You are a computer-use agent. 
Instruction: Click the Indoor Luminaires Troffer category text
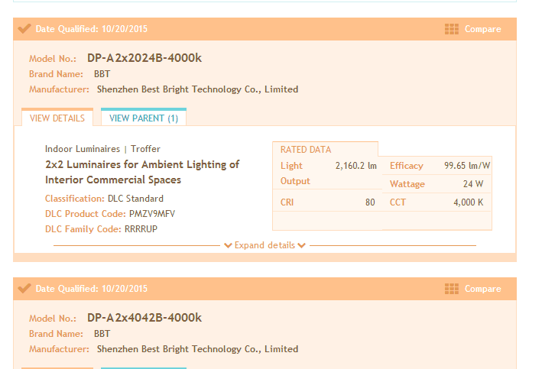pyautogui.click(x=102, y=149)
